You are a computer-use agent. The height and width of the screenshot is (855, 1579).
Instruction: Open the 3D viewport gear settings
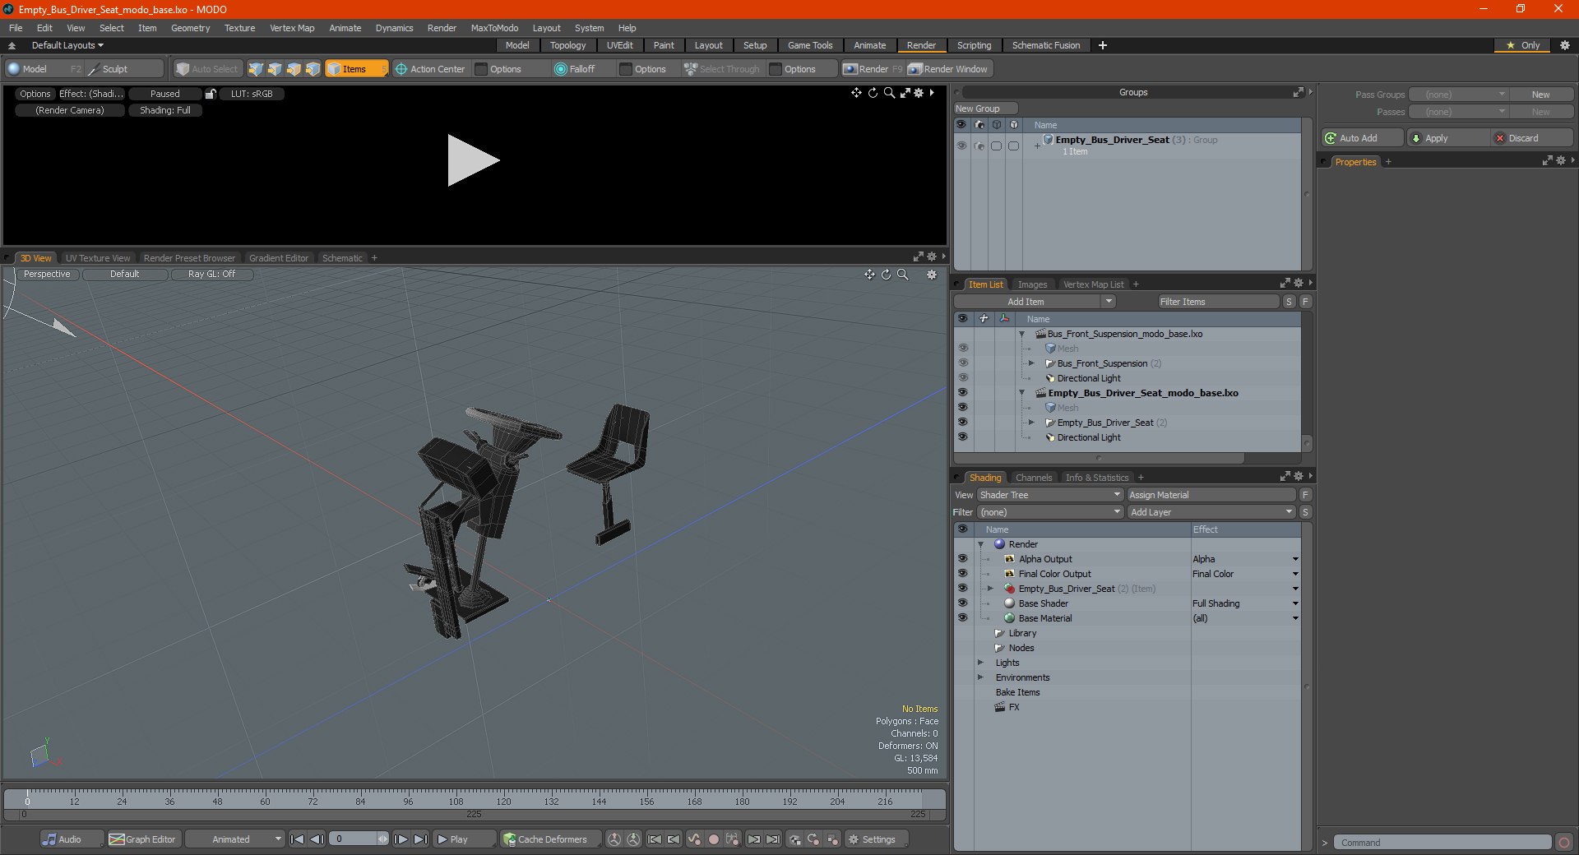pos(932,275)
